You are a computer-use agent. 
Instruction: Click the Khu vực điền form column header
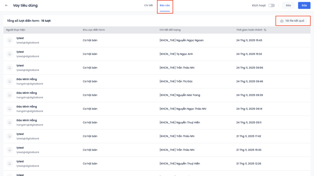[94, 30]
